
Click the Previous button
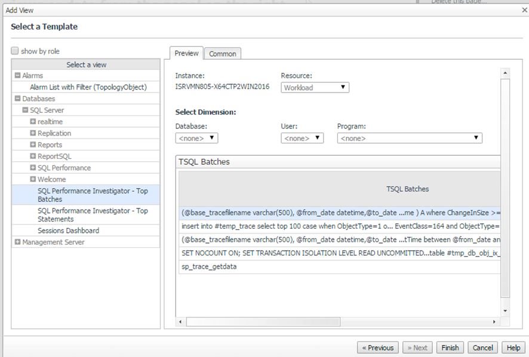point(378,347)
